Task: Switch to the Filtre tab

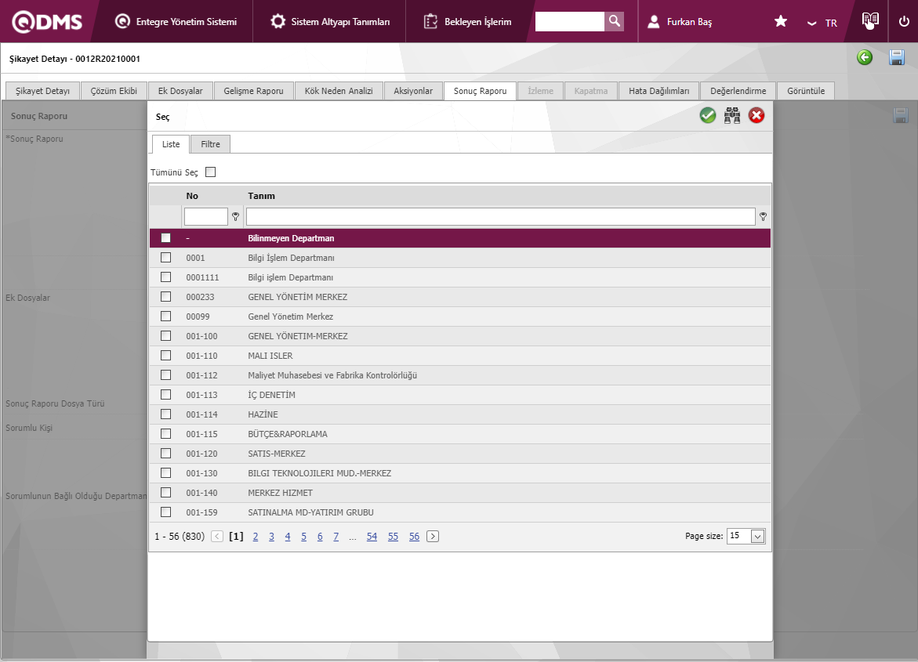Action: [210, 144]
